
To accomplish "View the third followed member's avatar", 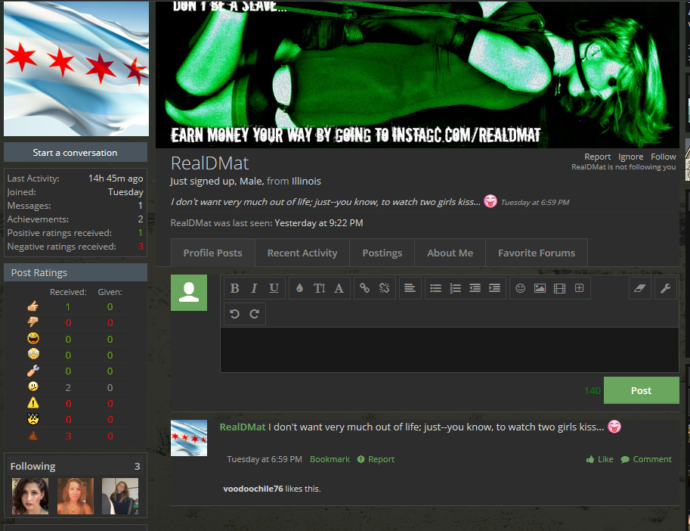I will coord(120,496).
